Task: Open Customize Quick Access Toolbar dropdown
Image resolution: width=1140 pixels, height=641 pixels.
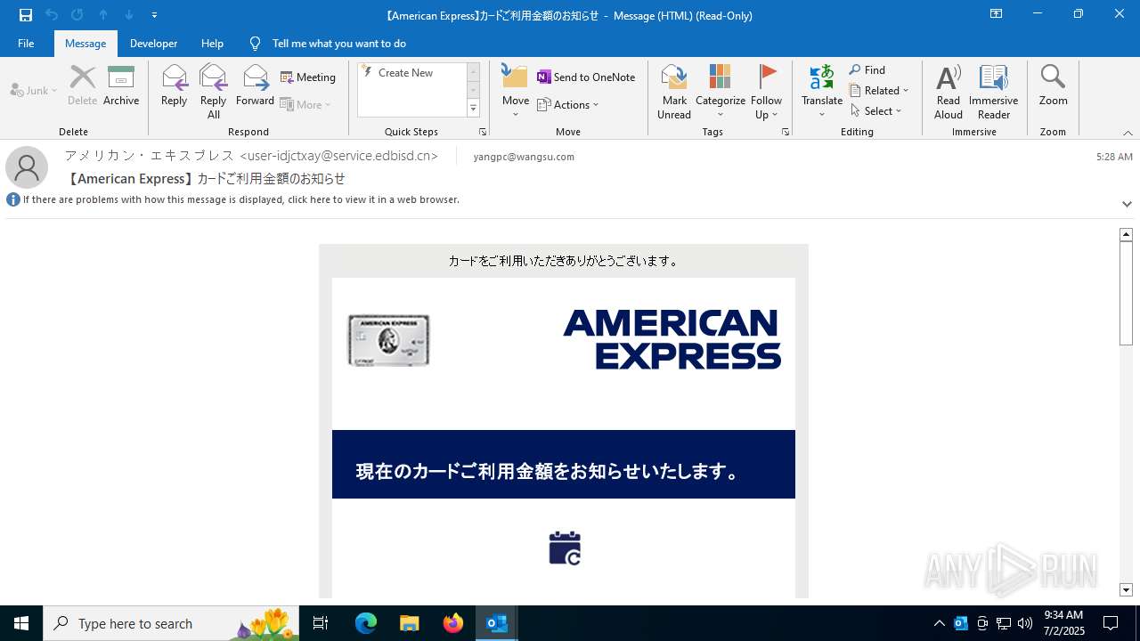Action: click(x=154, y=15)
